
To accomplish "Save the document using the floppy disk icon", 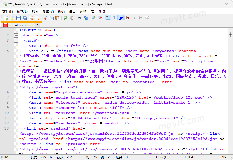I will [18, 18].
